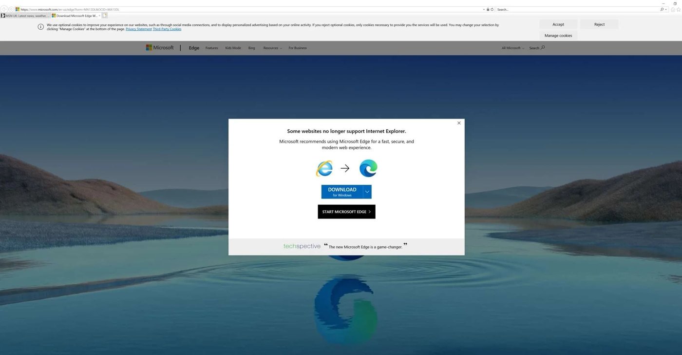682x355 pixels.
Task: Open the Privacy Statement link
Action: (139, 29)
